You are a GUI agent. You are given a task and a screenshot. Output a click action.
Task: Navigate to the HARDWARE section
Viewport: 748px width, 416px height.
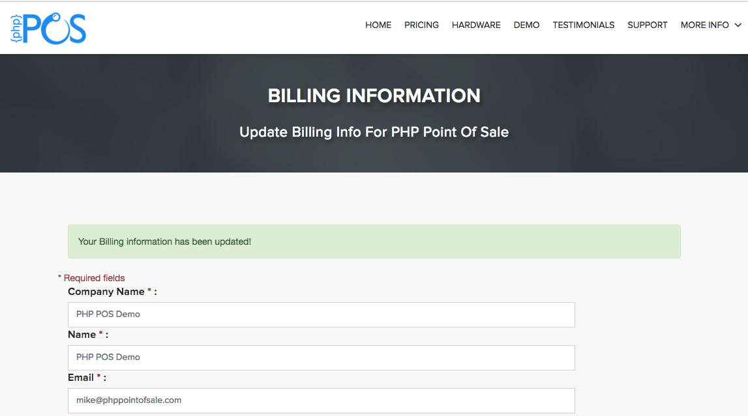pos(476,25)
